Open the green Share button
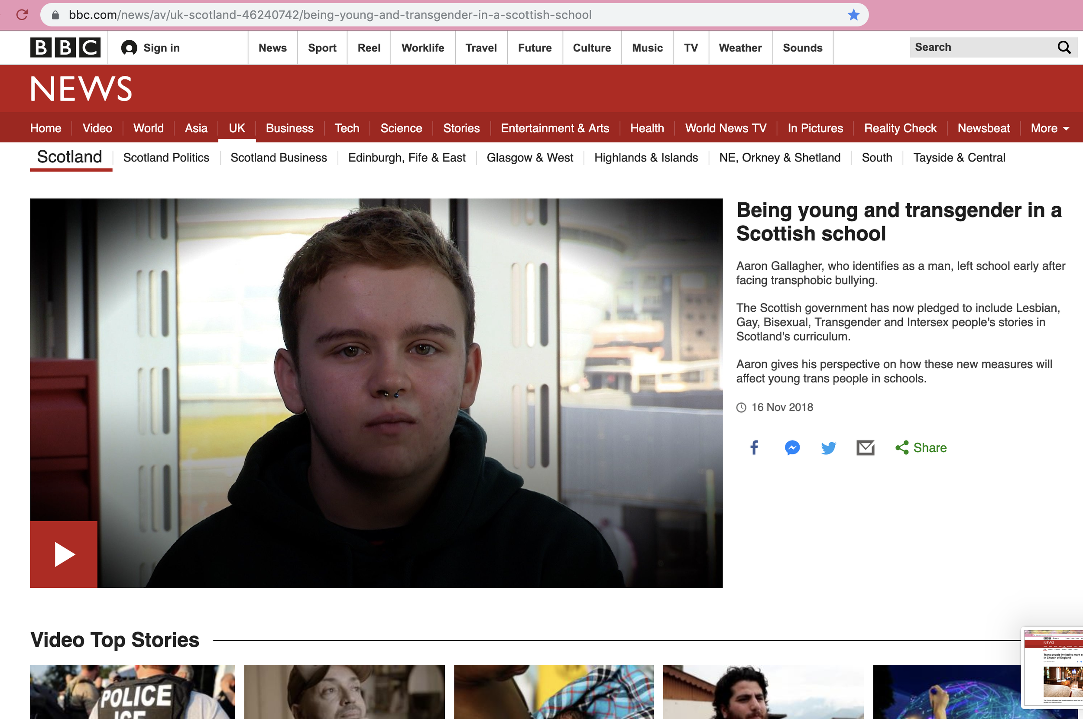1083x719 pixels. click(x=921, y=447)
